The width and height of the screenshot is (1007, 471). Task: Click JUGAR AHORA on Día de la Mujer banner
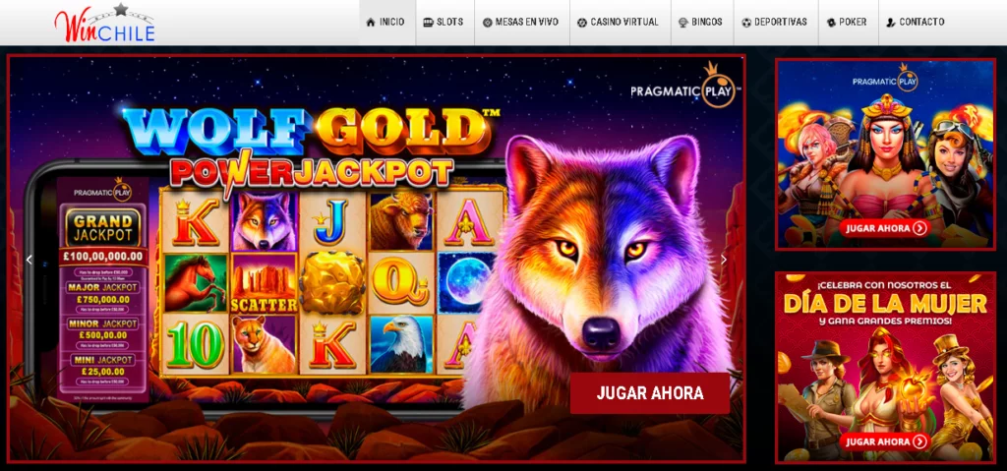885,442
